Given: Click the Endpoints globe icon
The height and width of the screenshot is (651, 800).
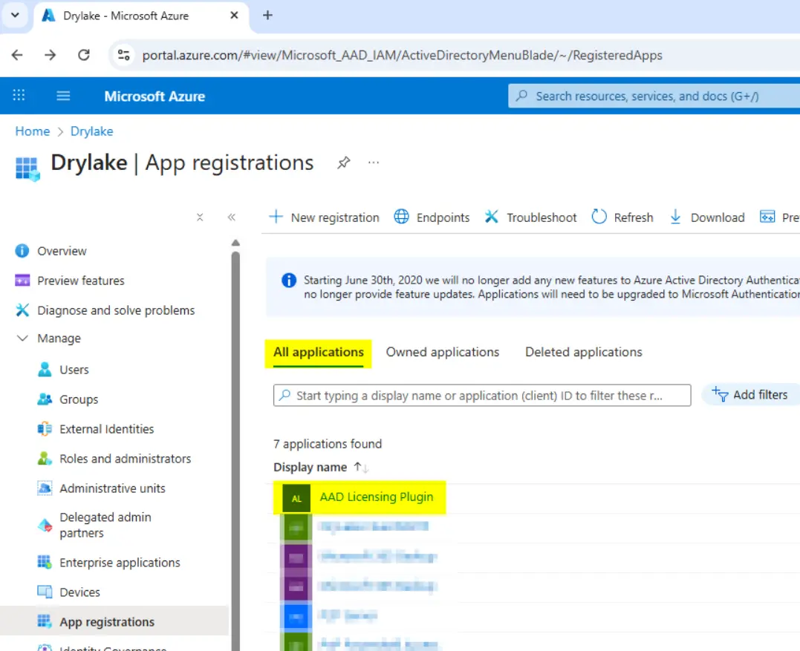Looking at the screenshot, I should pos(401,217).
